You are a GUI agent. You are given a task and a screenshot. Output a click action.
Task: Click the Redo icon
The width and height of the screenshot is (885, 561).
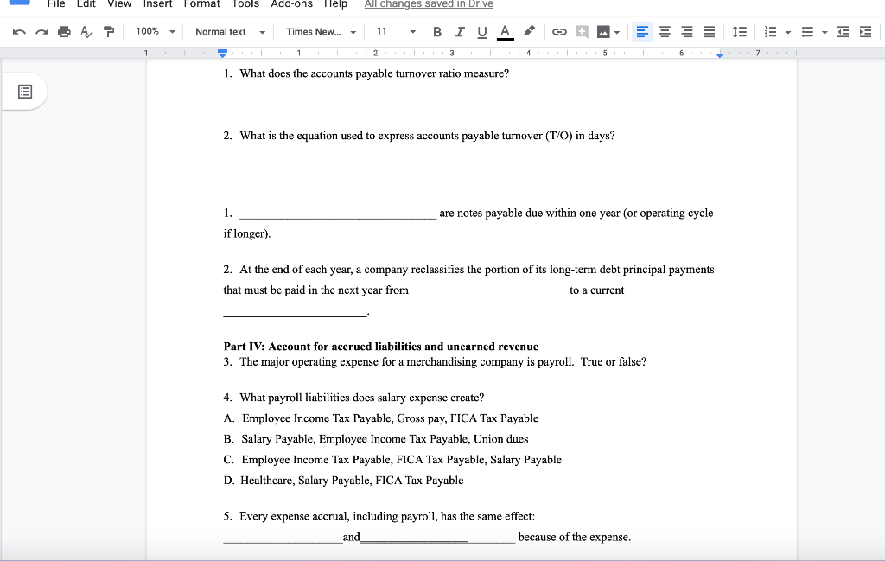tap(39, 31)
